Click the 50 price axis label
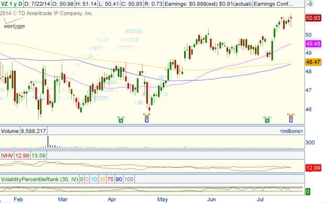Viewport: 327px width, 203px height. [x=309, y=35]
